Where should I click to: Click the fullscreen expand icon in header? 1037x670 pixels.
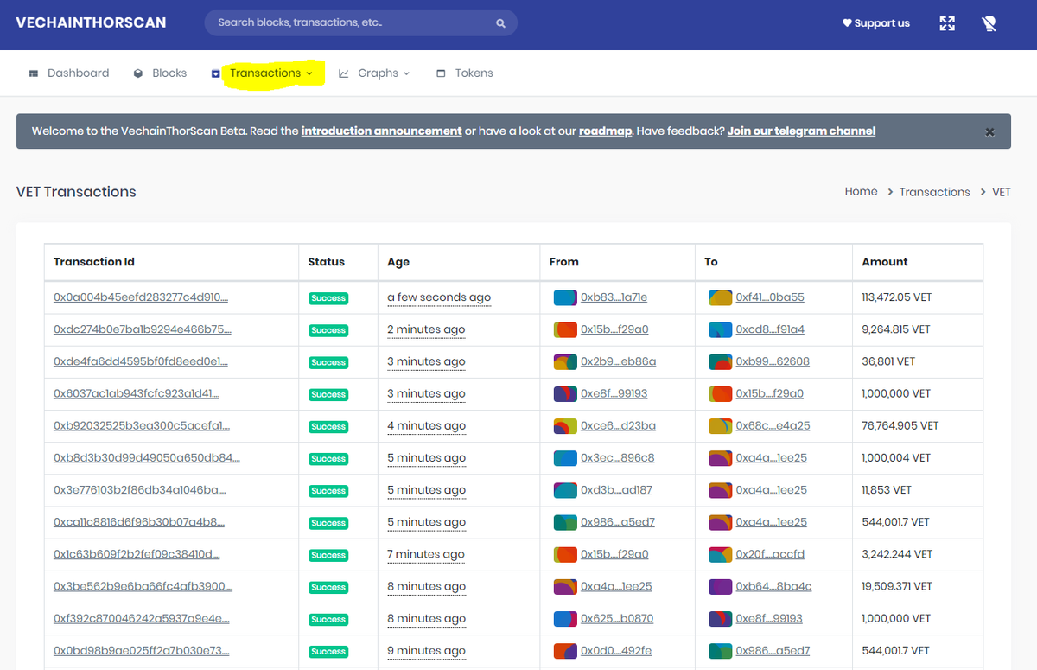(x=947, y=23)
